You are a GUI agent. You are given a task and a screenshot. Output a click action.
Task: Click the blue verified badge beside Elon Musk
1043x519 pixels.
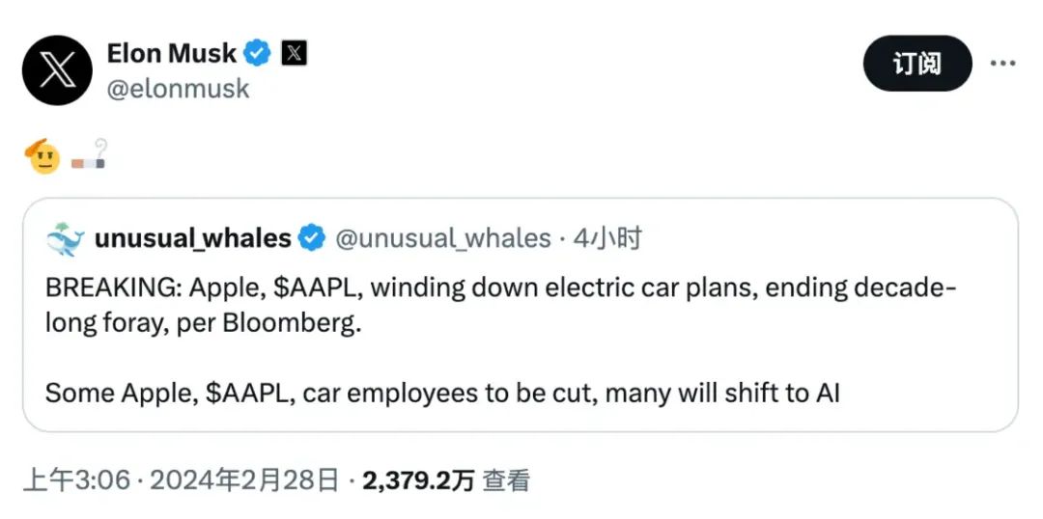[257, 53]
